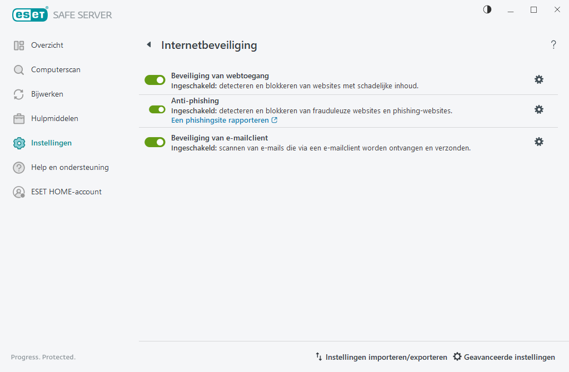Screen dimensions: 569x372
Task: Open Bijwerken via the refresh icon
Action: [x=18, y=94]
